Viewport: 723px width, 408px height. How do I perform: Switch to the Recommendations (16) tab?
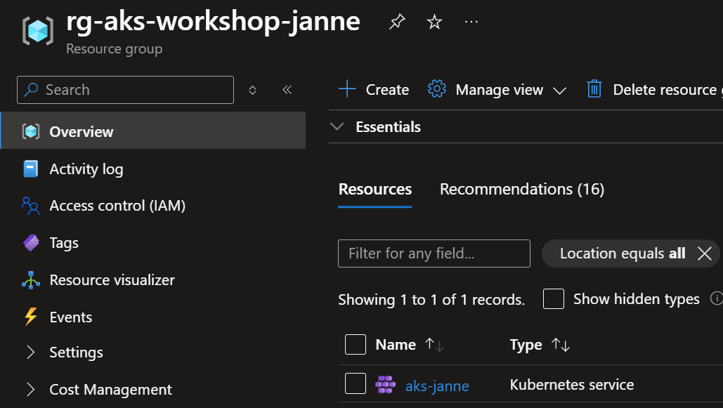(x=522, y=189)
